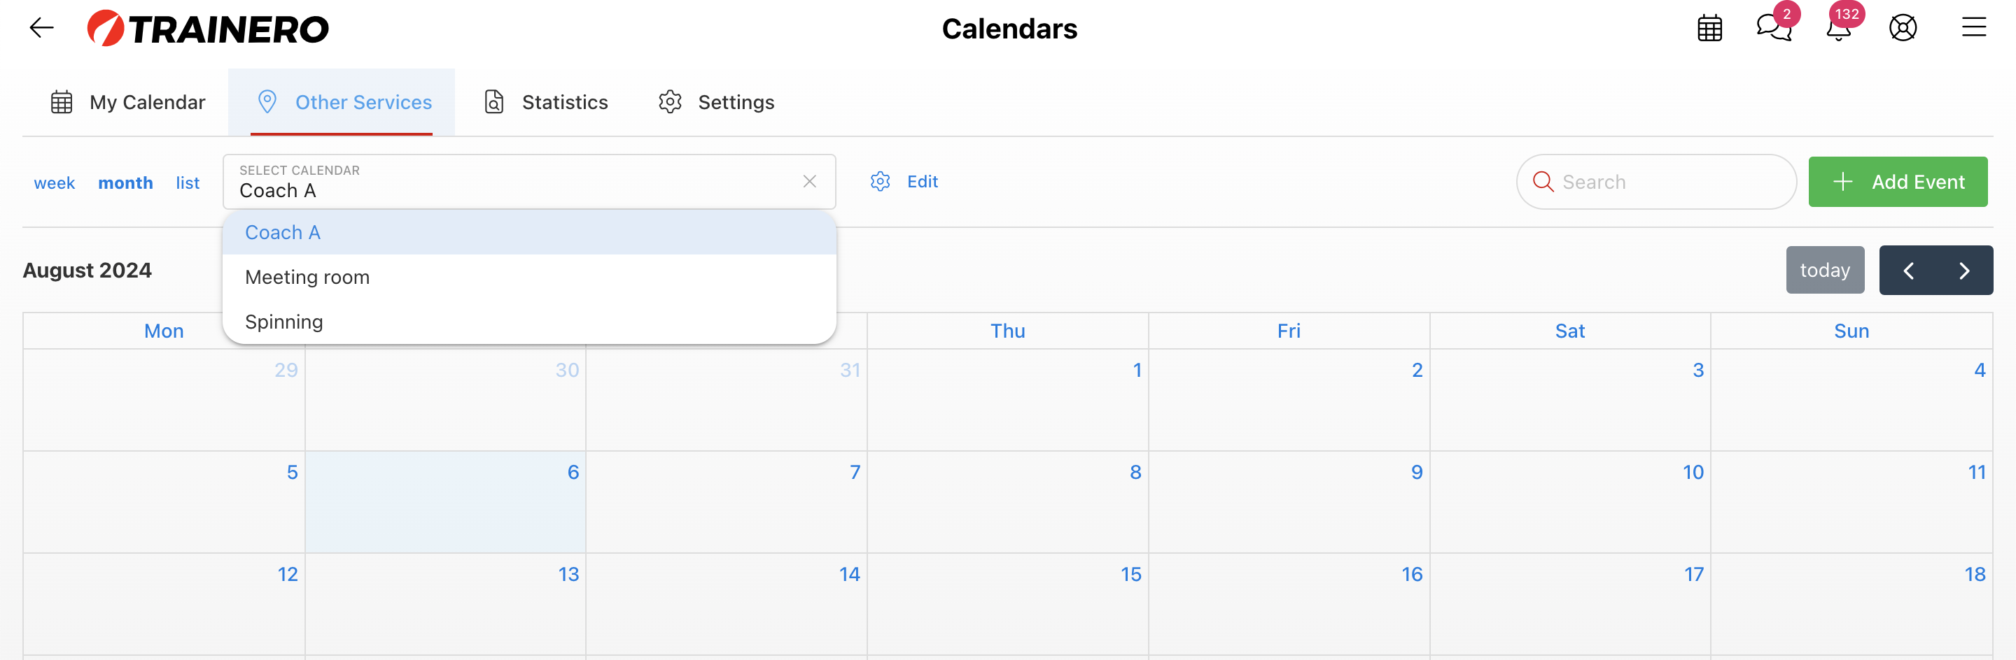Jump to today in calendar
The width and height of the screenshot is (2016, 660).
[x=1824, y=271]
